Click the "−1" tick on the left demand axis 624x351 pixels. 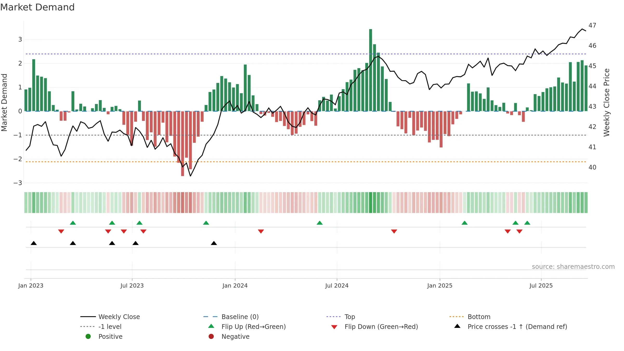(18, 135)
